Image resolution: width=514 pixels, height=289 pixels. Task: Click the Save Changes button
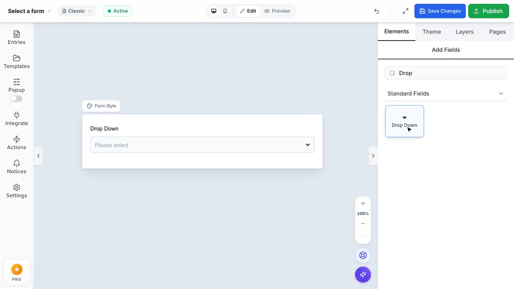pyautogui.click(x=440, y=11)
